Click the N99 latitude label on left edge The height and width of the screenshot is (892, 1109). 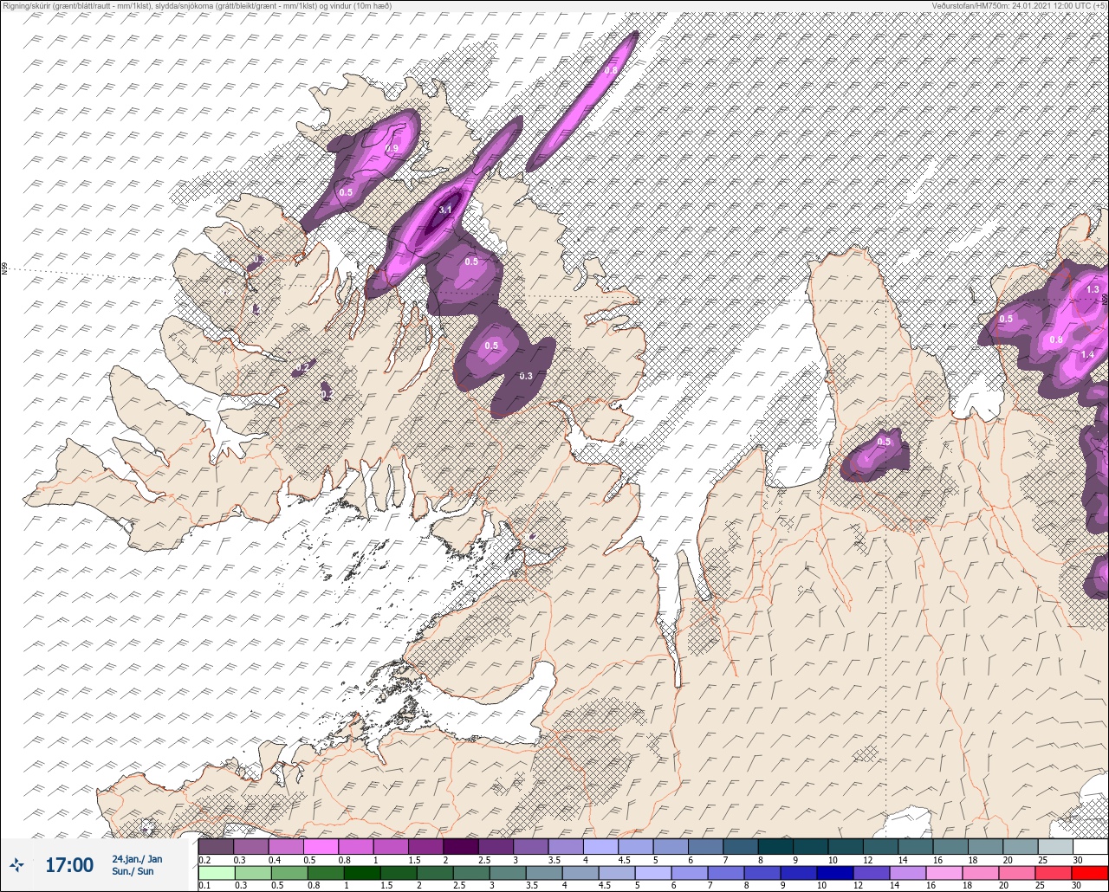4,269
